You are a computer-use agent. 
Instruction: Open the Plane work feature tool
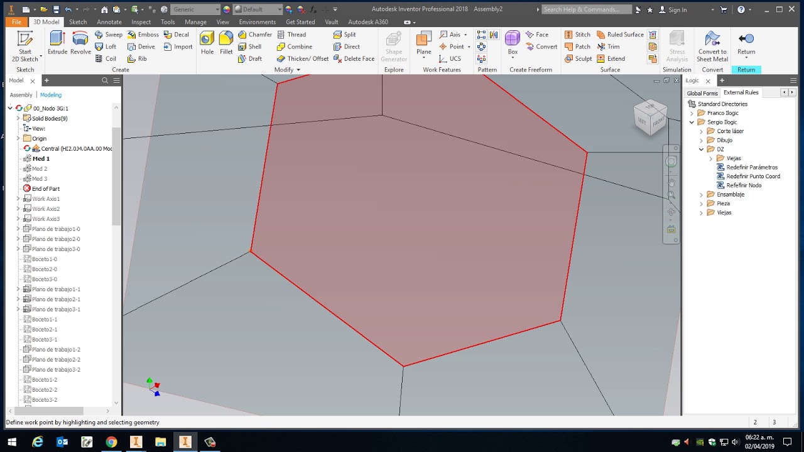coord(424,44)
